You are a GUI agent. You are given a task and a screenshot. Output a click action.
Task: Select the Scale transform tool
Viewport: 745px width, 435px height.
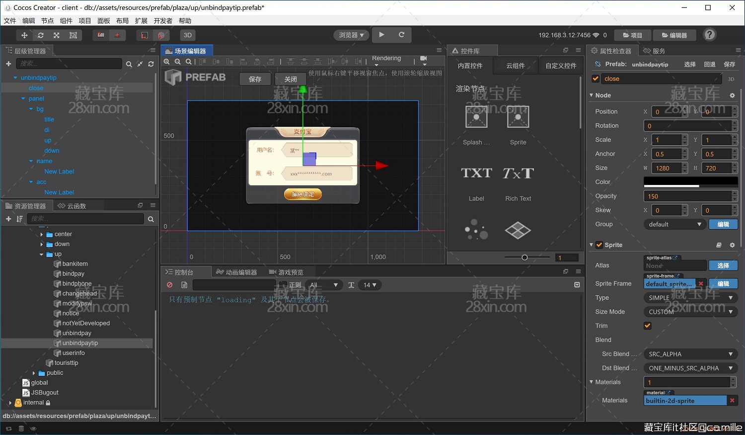(x=57, y=35)
